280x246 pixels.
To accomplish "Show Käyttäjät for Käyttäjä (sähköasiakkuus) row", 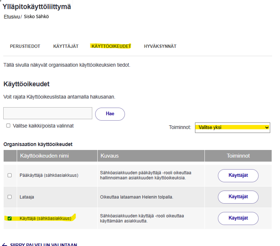I will point(238,218).
